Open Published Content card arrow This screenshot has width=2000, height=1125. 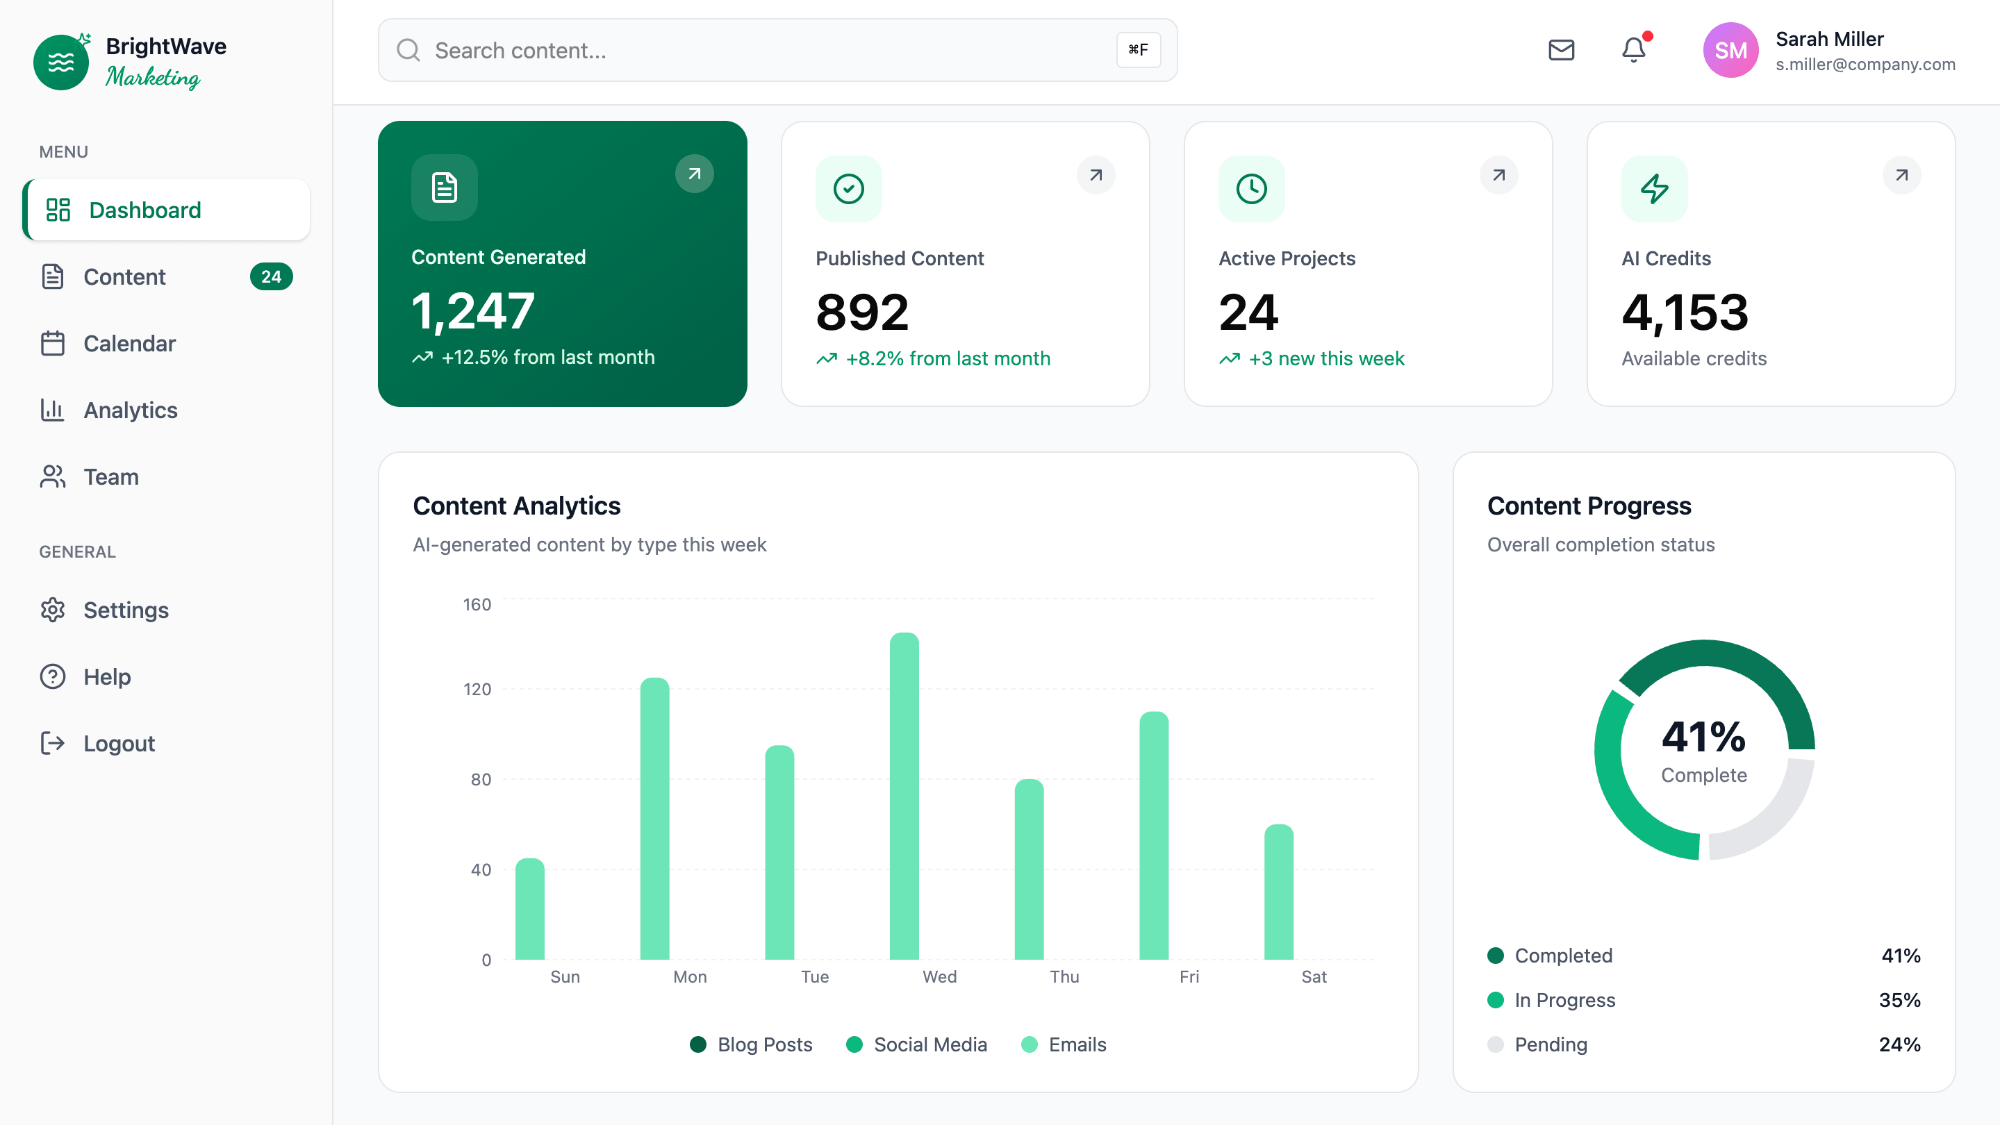point(1096,175)
